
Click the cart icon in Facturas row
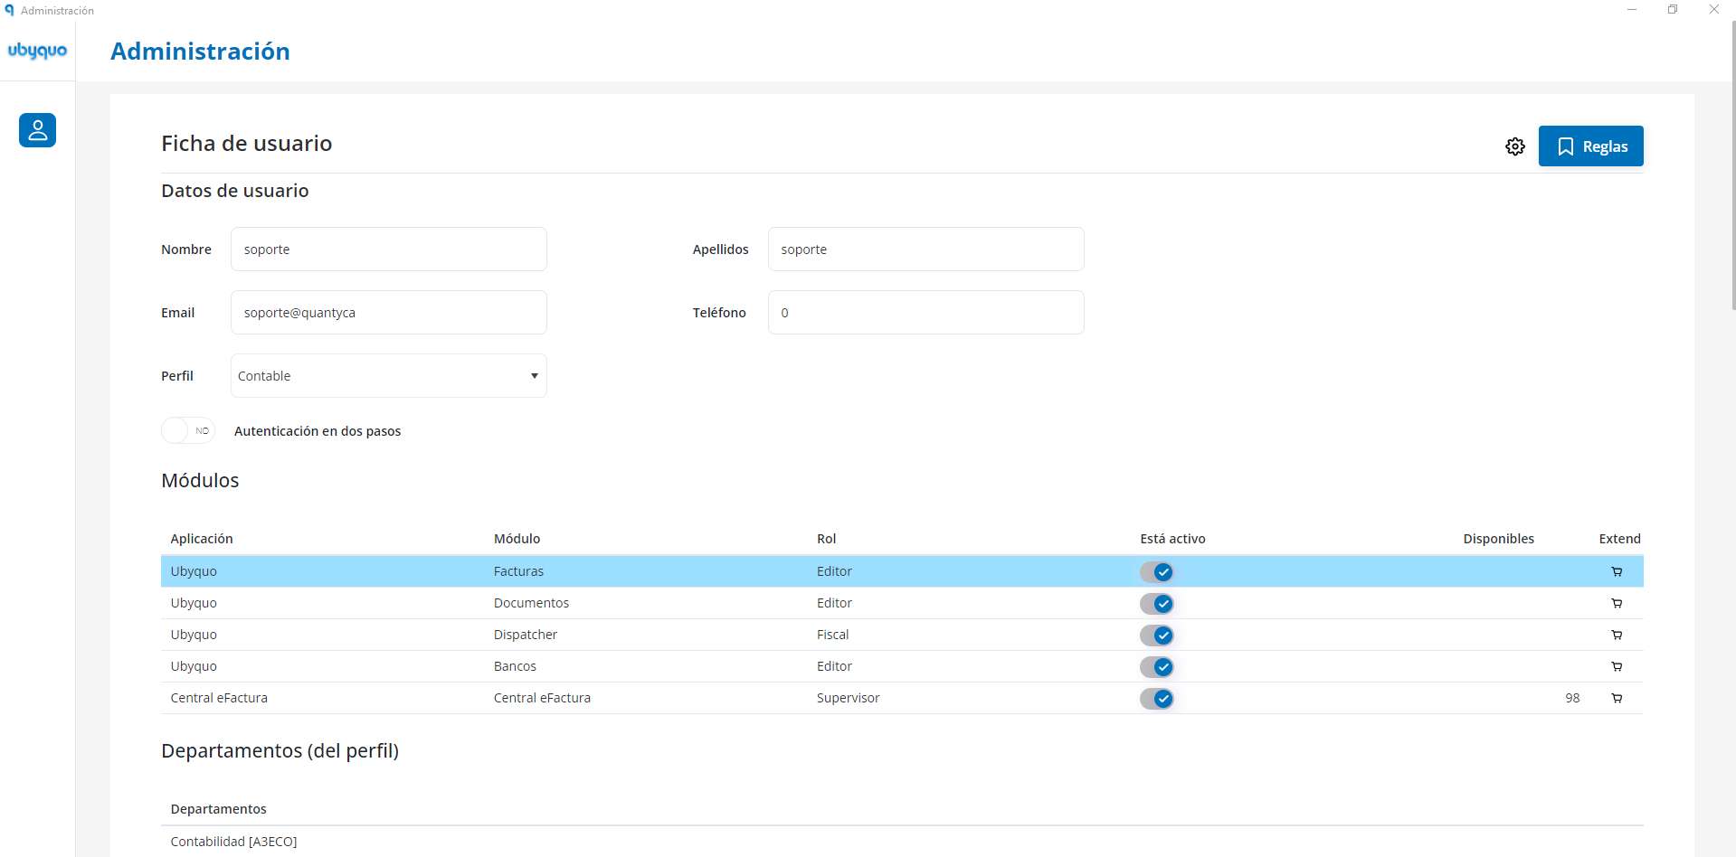click(x=1617, y=571)
